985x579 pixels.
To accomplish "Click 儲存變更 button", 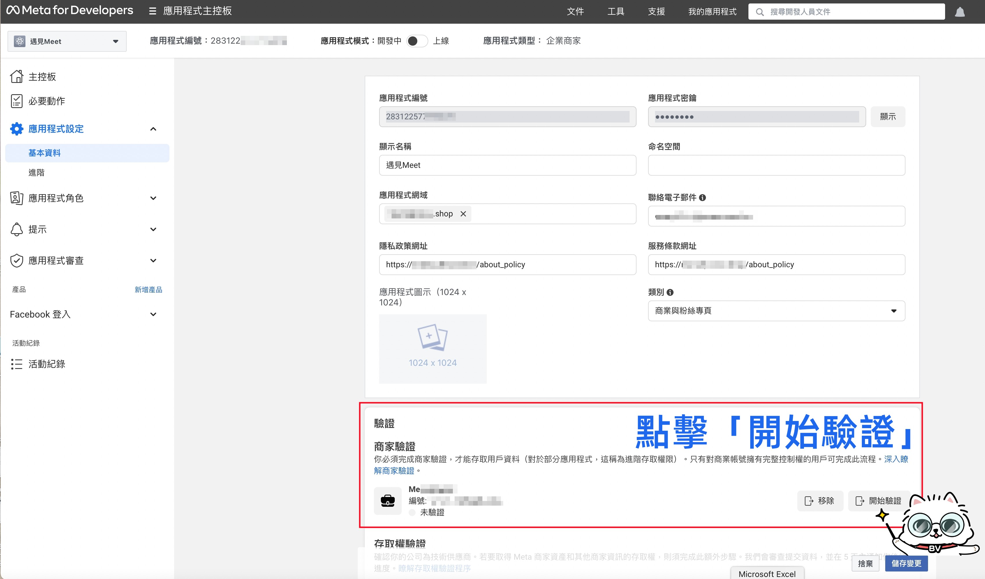I will (906, 563).
